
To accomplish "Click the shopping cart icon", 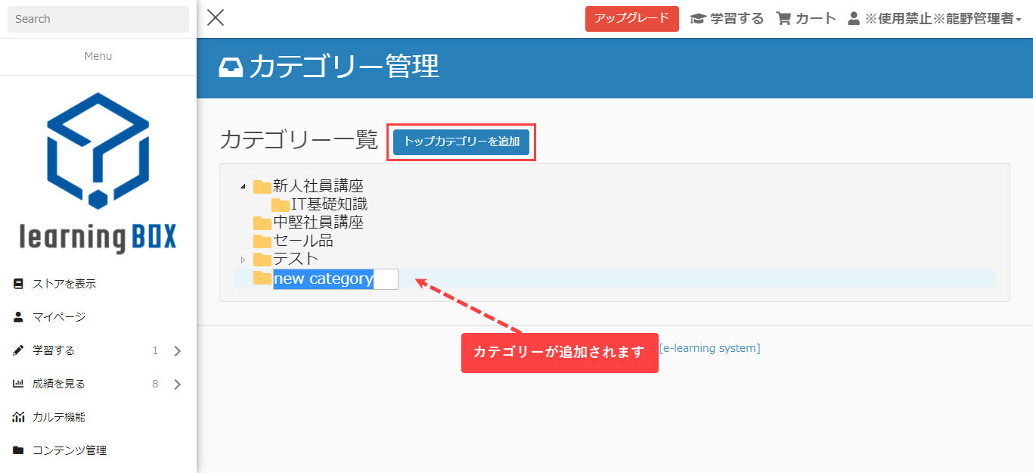I will pos(783,19).
